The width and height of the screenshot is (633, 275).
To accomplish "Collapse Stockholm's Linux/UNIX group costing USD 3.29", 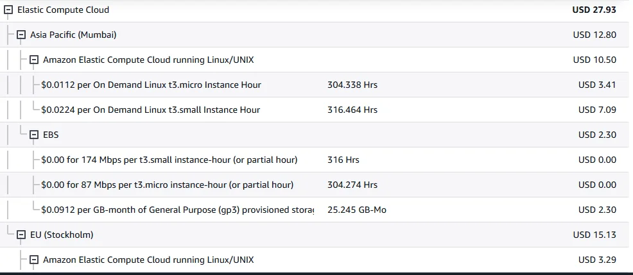I will (34, 260).
